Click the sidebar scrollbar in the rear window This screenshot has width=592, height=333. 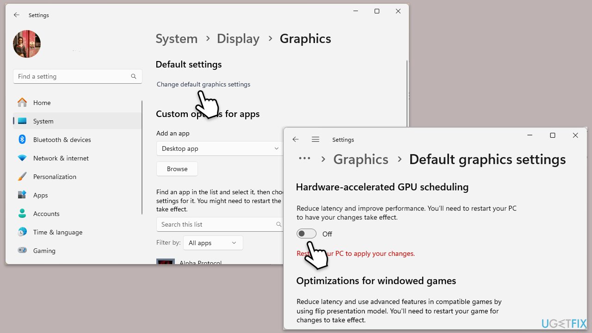pos(142,157)
